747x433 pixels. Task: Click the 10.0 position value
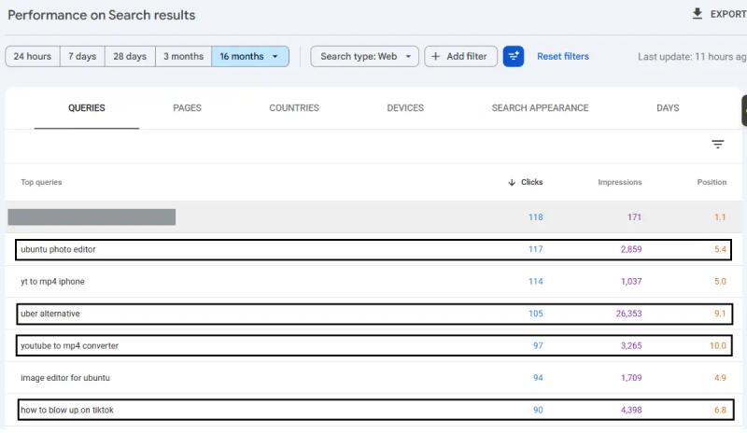pos(717,346)
